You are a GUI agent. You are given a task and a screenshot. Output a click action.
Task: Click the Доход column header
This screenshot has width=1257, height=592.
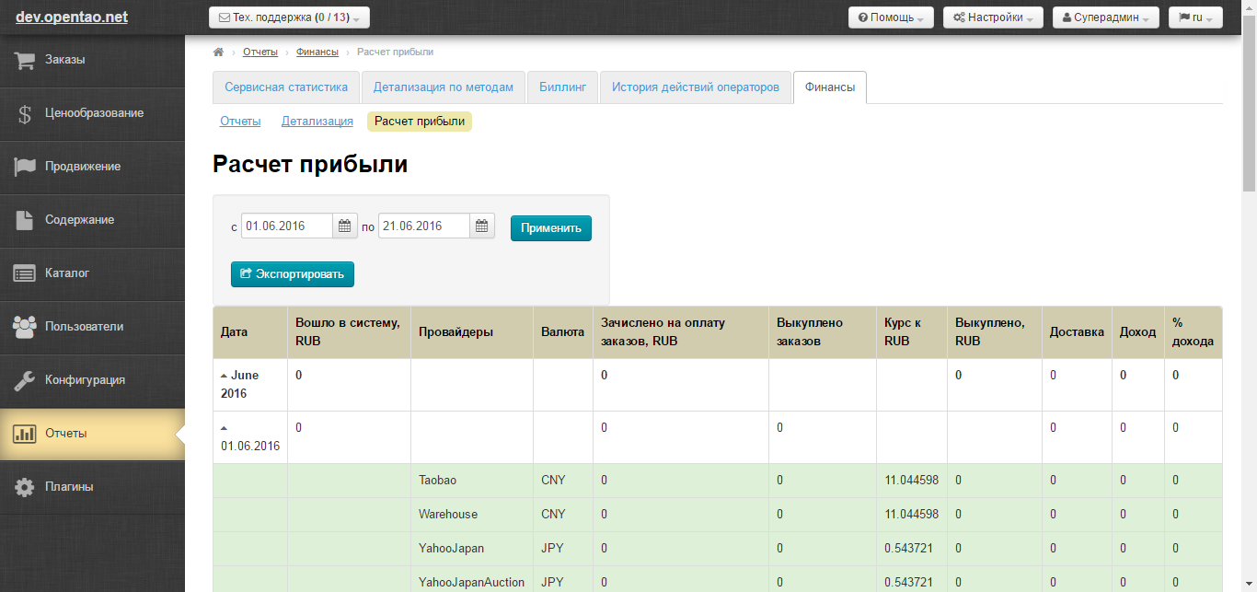[x=1138, y=332]
